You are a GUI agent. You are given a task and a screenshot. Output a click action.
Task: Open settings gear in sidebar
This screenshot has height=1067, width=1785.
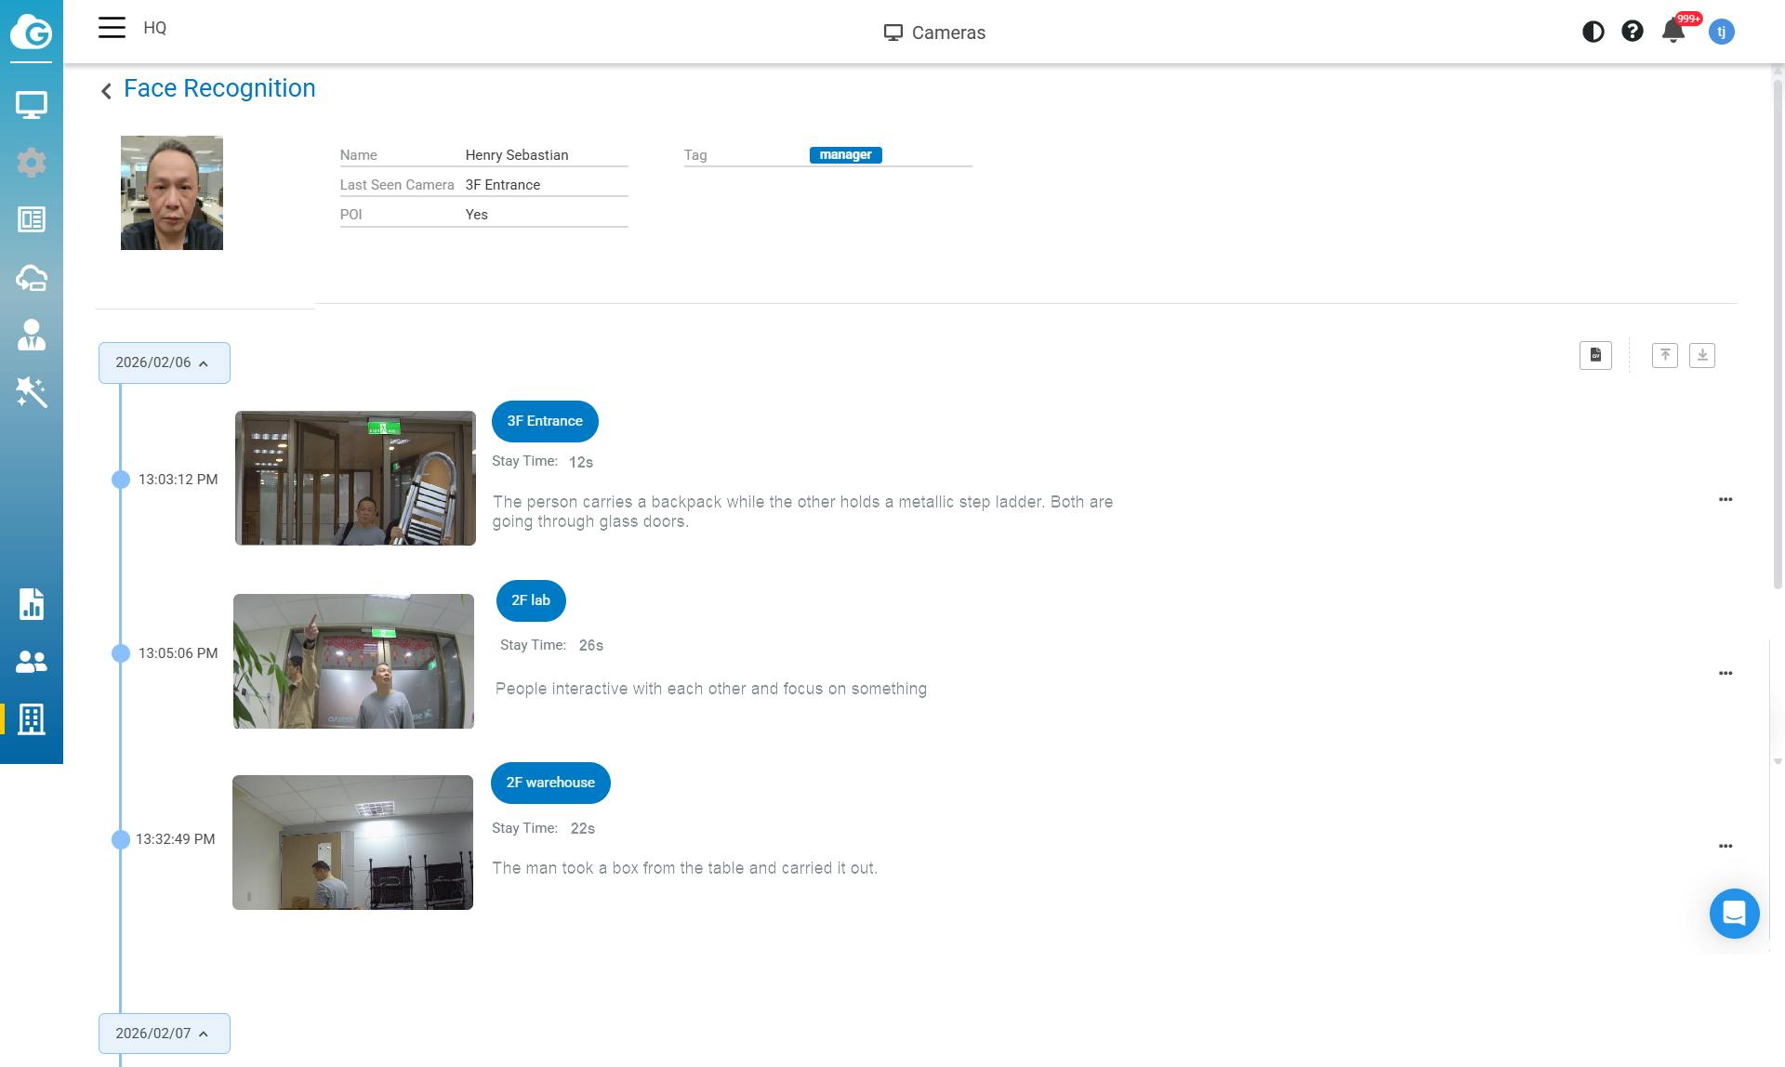pyautogui.click(x=32, y=163)
